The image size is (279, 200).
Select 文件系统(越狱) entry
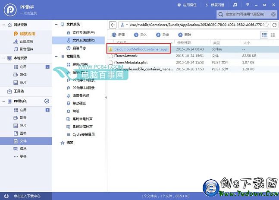click(x=78, y=40)
